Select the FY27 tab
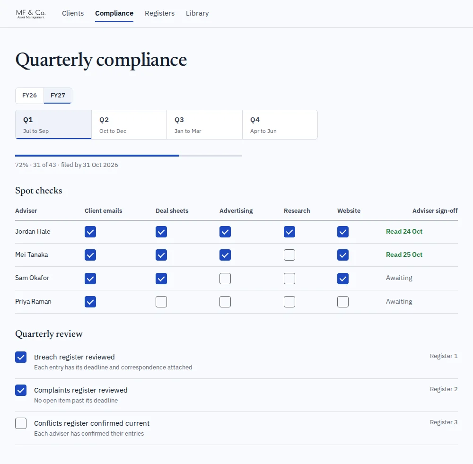Screen dimensions: 473x464 [x=58, y=96]
